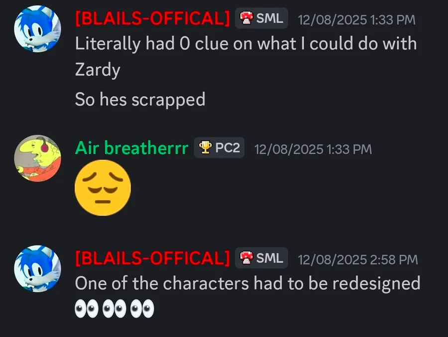Click the red BLAILS-OFFICAL username at 1:33 PM
448x337 pixels.
153,18
